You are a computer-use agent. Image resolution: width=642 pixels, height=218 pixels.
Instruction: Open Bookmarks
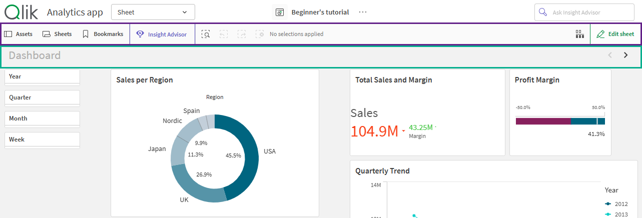click(103, 34)
